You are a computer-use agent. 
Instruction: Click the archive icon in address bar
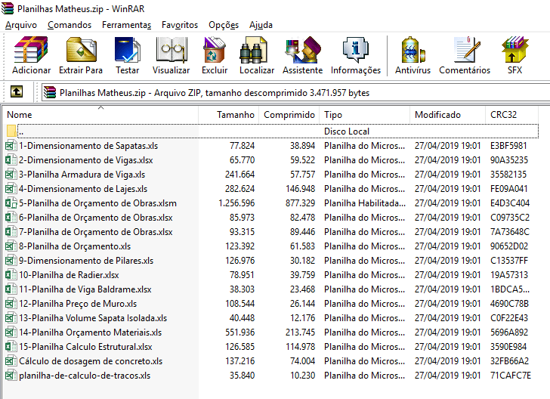click(50, 93)
